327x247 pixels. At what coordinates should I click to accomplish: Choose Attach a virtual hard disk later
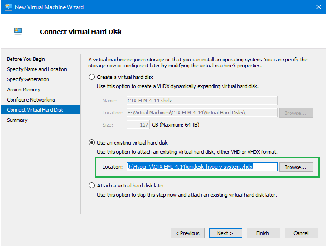(x=91, y=186)
